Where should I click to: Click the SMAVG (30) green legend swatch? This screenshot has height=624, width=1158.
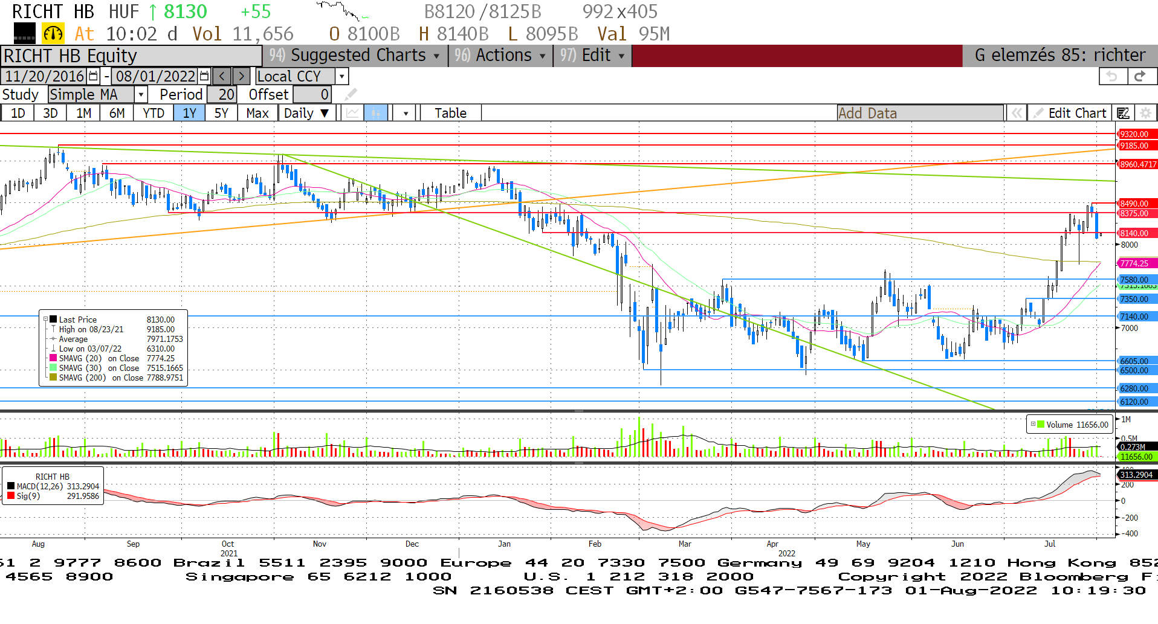(x=53, y=368)
